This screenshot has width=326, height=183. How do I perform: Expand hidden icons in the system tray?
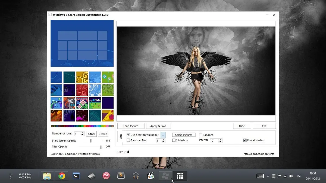pos(268,176)
